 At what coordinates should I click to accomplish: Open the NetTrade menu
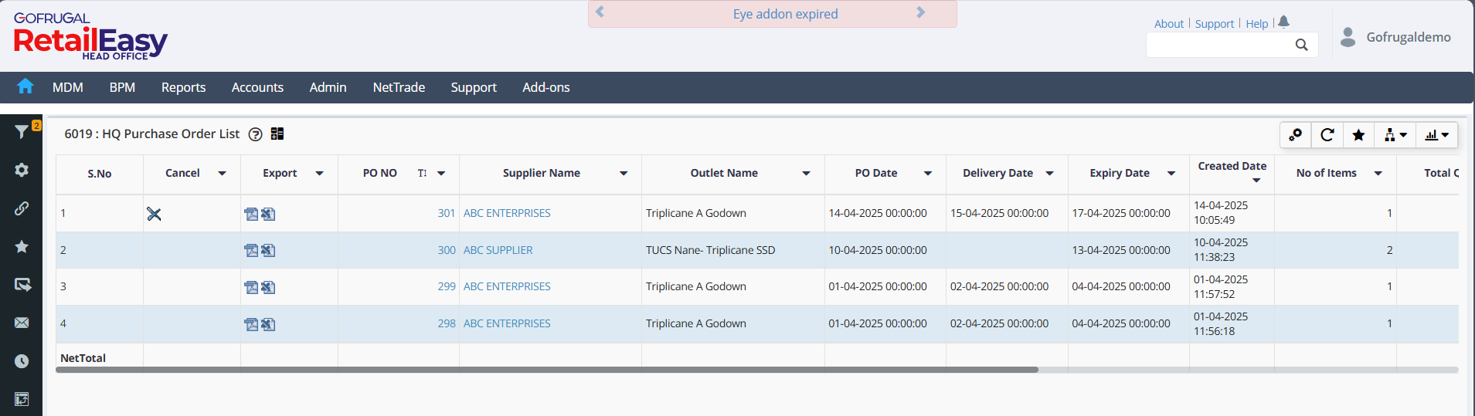click(399, 87)
